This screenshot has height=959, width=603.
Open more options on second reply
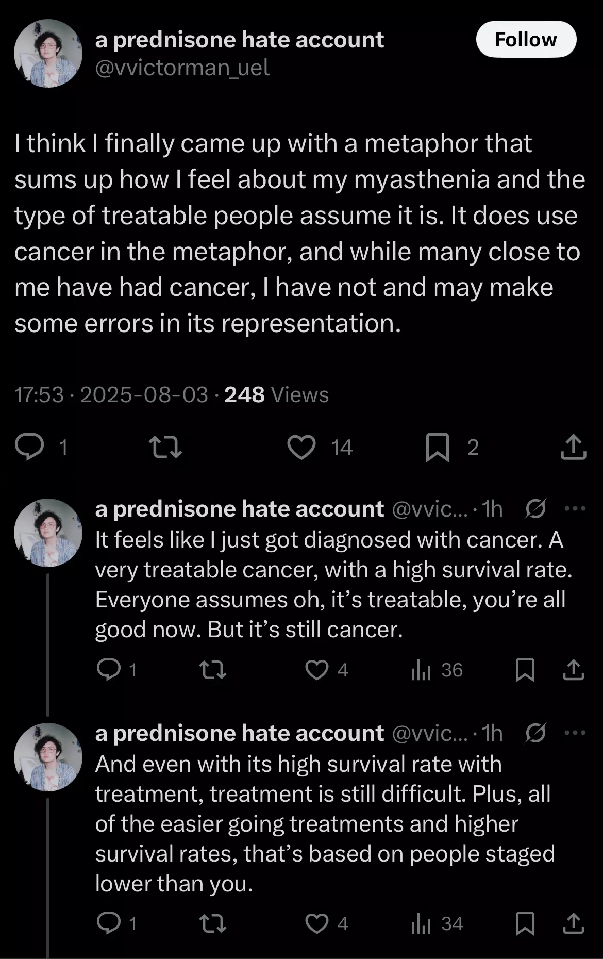tap(575, 733)
